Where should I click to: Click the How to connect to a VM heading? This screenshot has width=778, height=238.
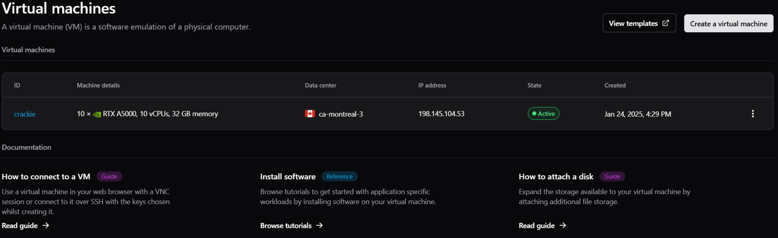click(46, 176)
